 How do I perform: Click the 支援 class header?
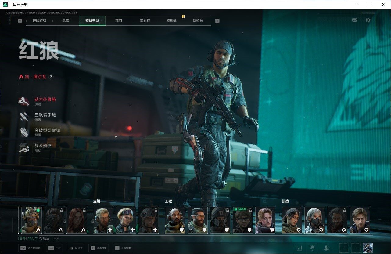coord(97,201)
